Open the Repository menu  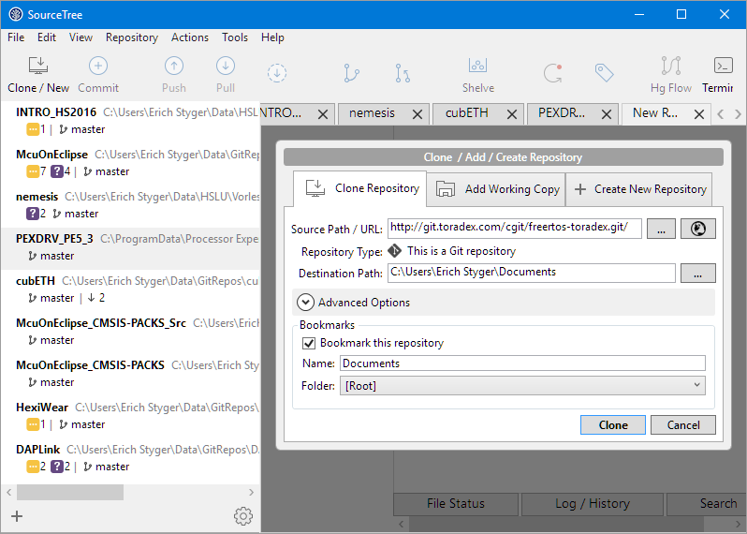point(132,37)
